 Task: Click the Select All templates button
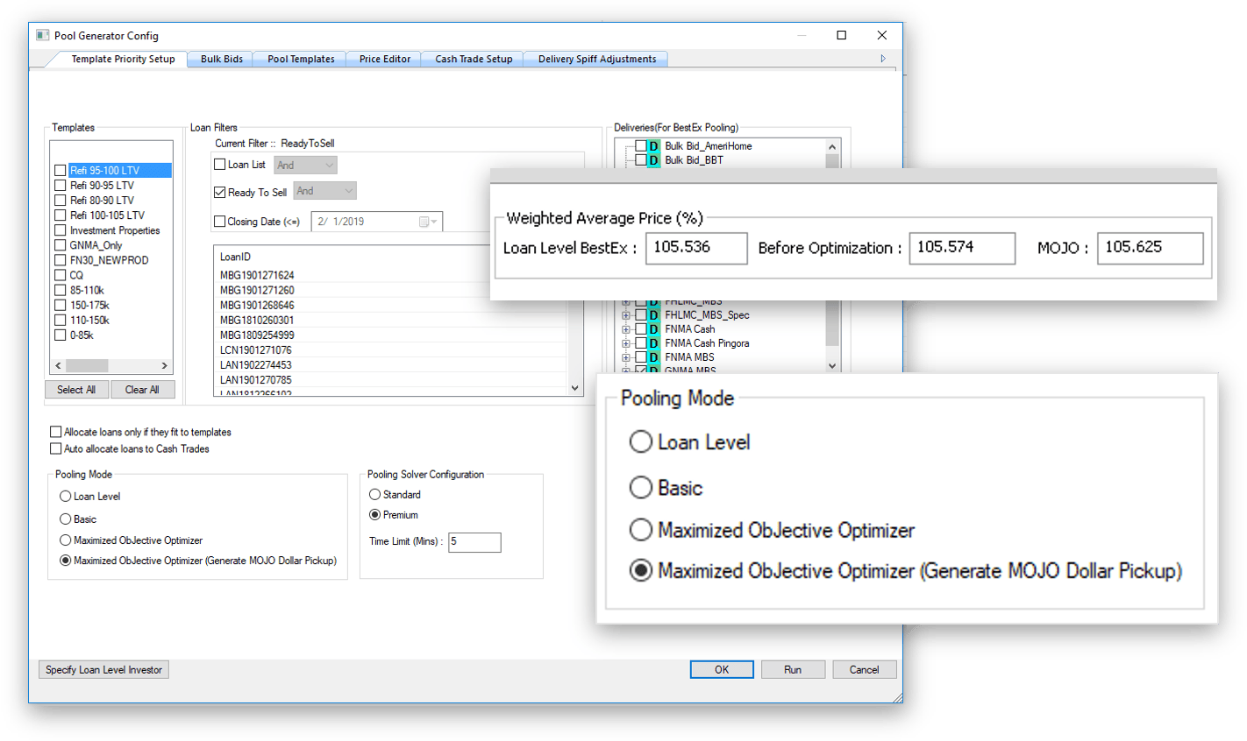(76, 390)
